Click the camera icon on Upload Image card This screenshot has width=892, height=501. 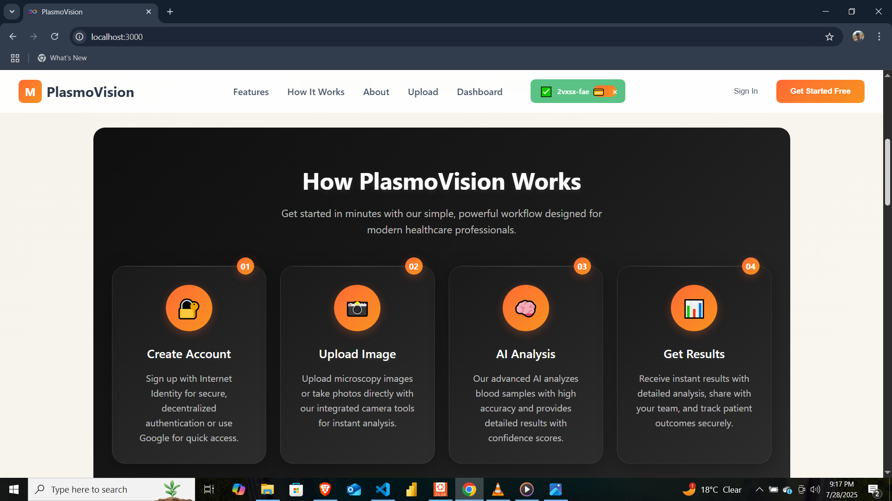coord(357,308)
